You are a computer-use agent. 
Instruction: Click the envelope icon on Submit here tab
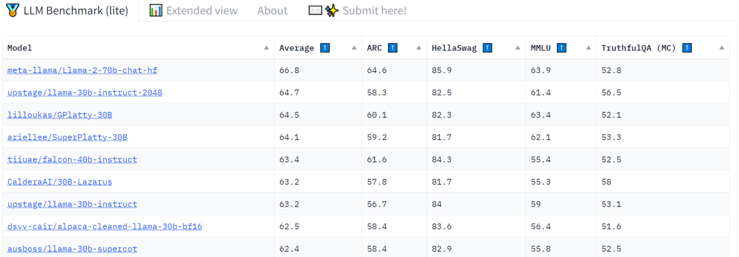[x=315, y=10]
